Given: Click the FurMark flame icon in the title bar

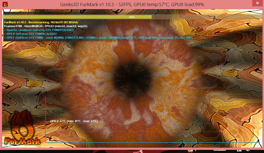Looking at the screenshot, I should click(x=5, y=4).
